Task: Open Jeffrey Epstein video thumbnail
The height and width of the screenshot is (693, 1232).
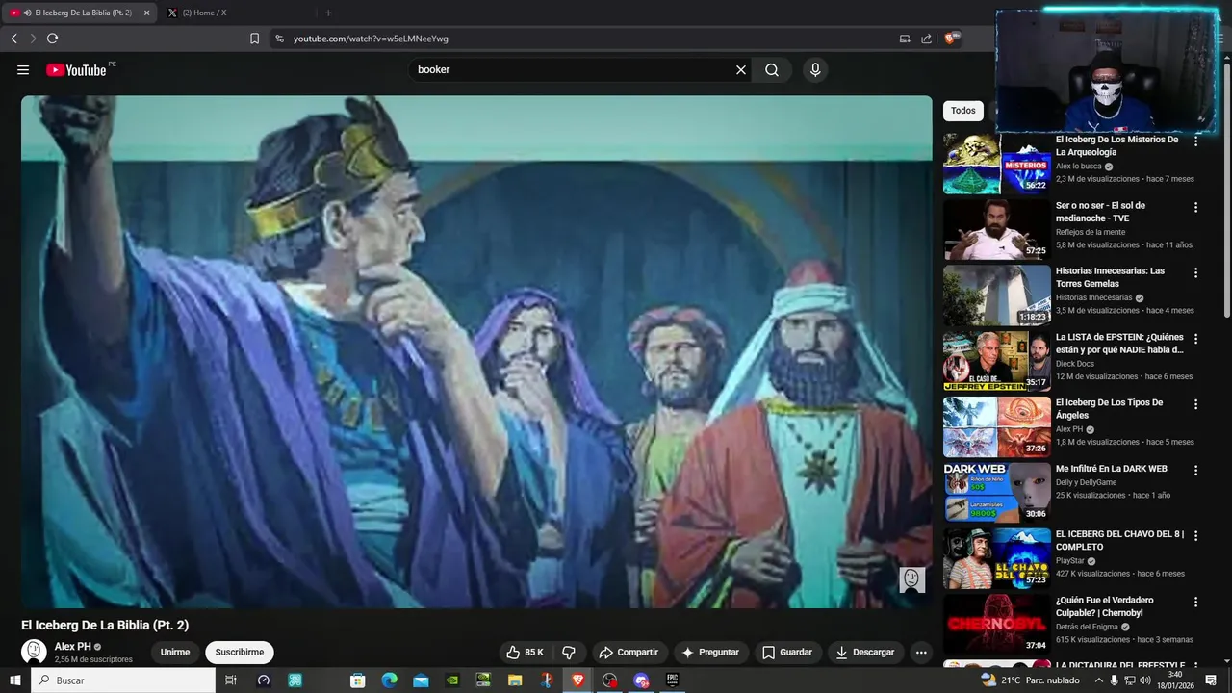Action: [x=997, y=361]
